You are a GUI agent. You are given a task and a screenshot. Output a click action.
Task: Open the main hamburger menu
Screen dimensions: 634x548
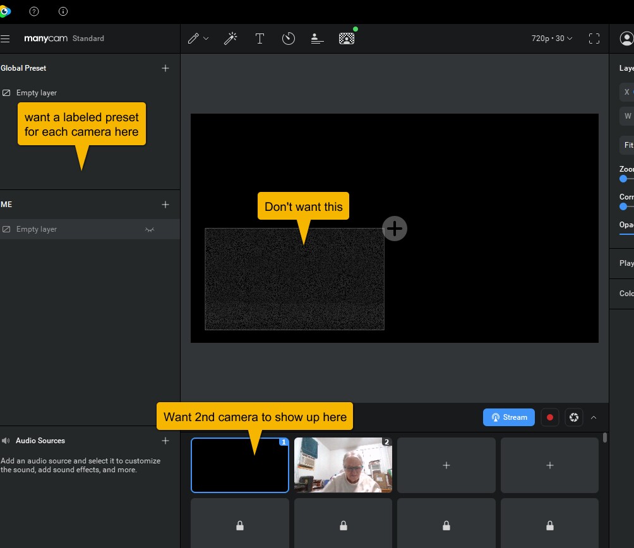point(5,39)
